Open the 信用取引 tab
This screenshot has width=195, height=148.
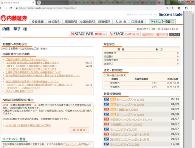(x=71, y=22)
